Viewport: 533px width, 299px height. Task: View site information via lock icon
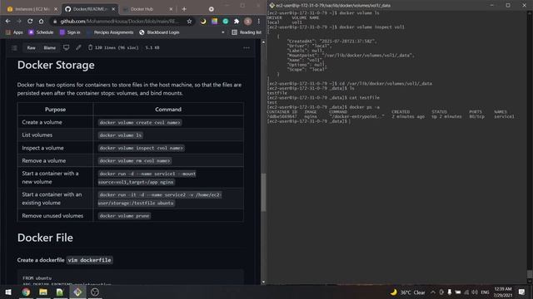55,21
